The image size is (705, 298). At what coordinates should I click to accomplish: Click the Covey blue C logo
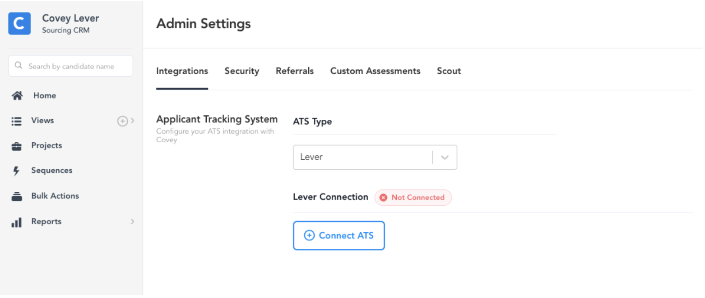coord(19,23)
